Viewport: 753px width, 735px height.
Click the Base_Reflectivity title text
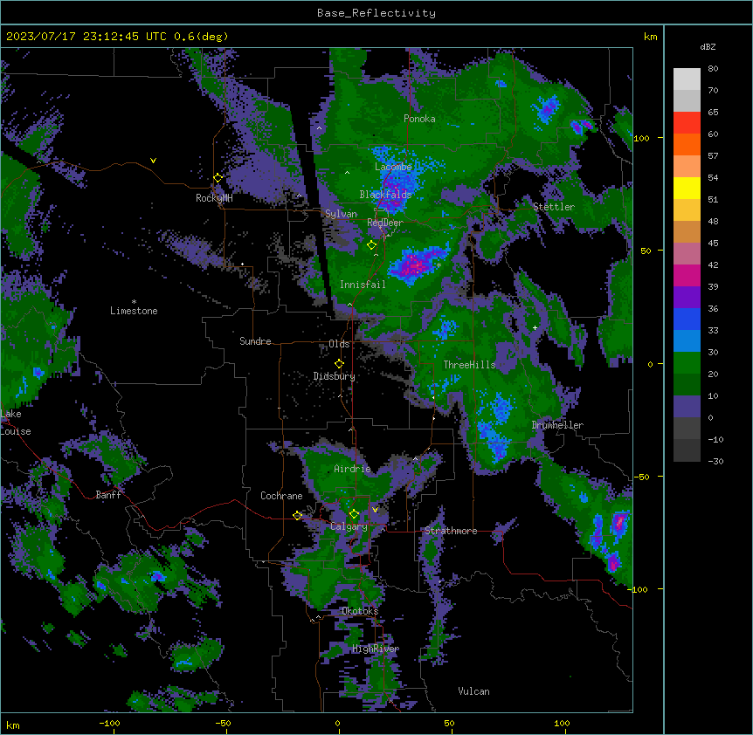[x=376, y=13]
